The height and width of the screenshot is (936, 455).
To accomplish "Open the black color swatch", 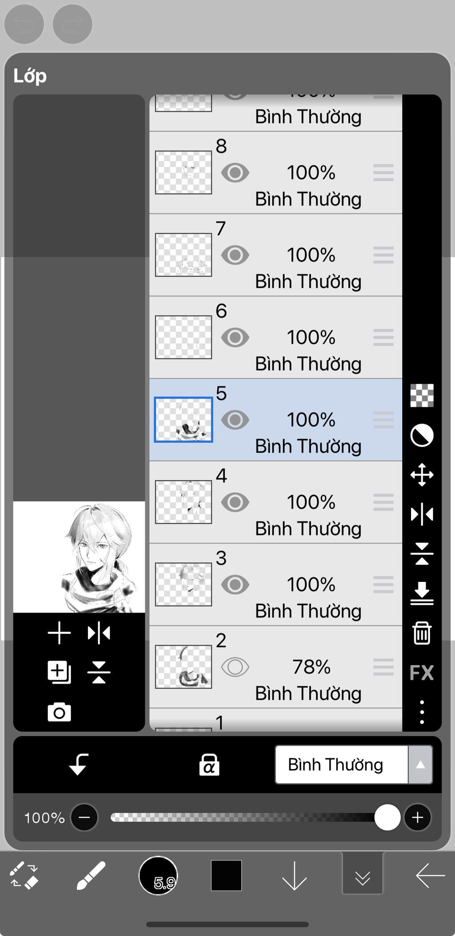I will (x=226, y=876).
